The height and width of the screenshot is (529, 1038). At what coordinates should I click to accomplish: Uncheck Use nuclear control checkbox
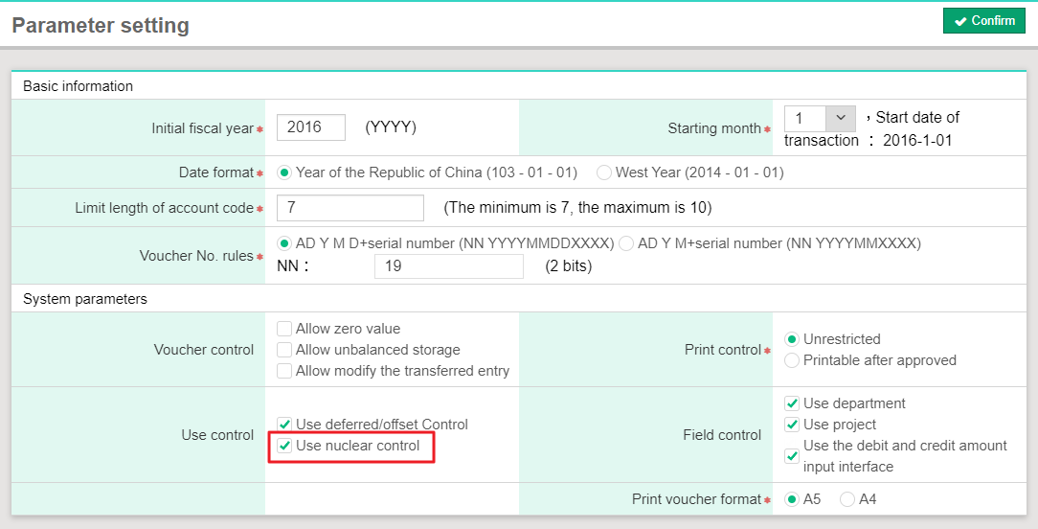tap(284, 446)
